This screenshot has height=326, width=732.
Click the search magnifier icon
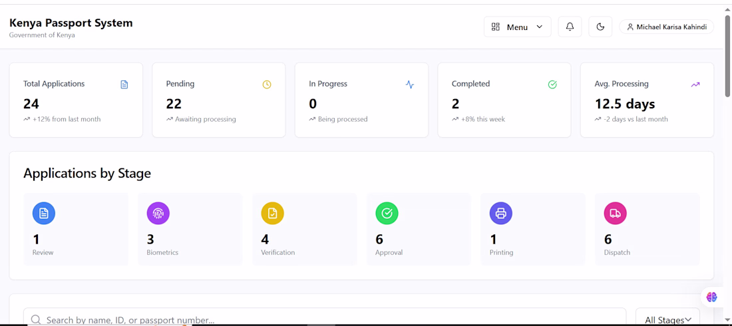click(35, 319)
